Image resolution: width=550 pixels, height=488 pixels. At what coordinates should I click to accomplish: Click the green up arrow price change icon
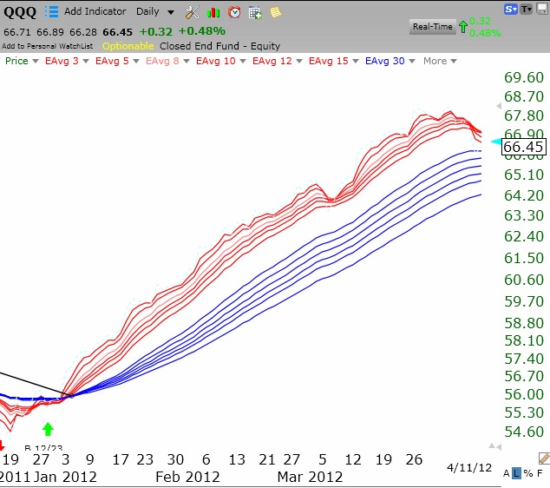pyautogui.click(x=463, y=27)
